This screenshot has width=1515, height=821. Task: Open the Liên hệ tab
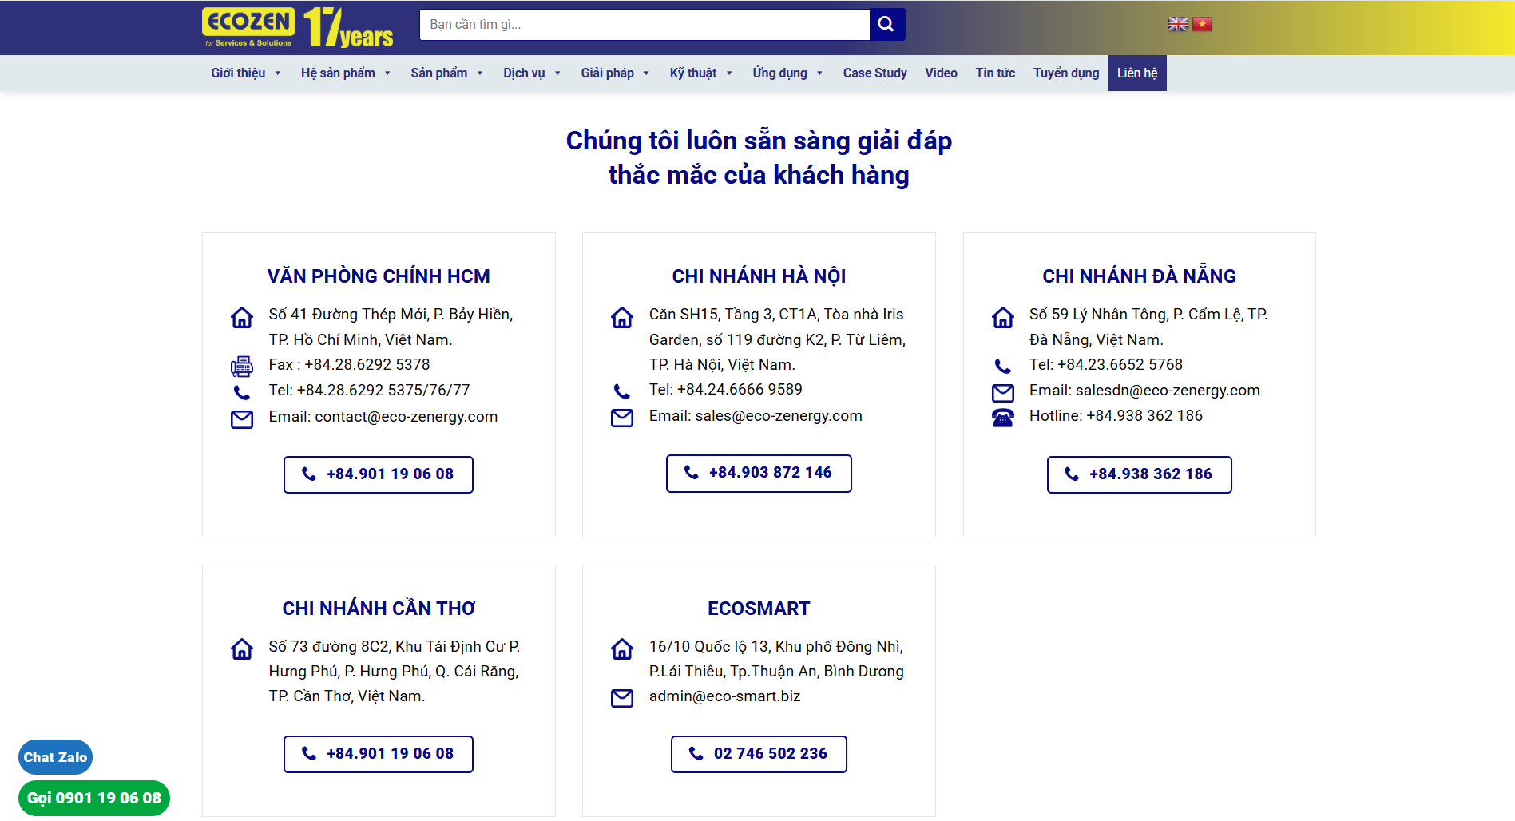coord(1136,73)
